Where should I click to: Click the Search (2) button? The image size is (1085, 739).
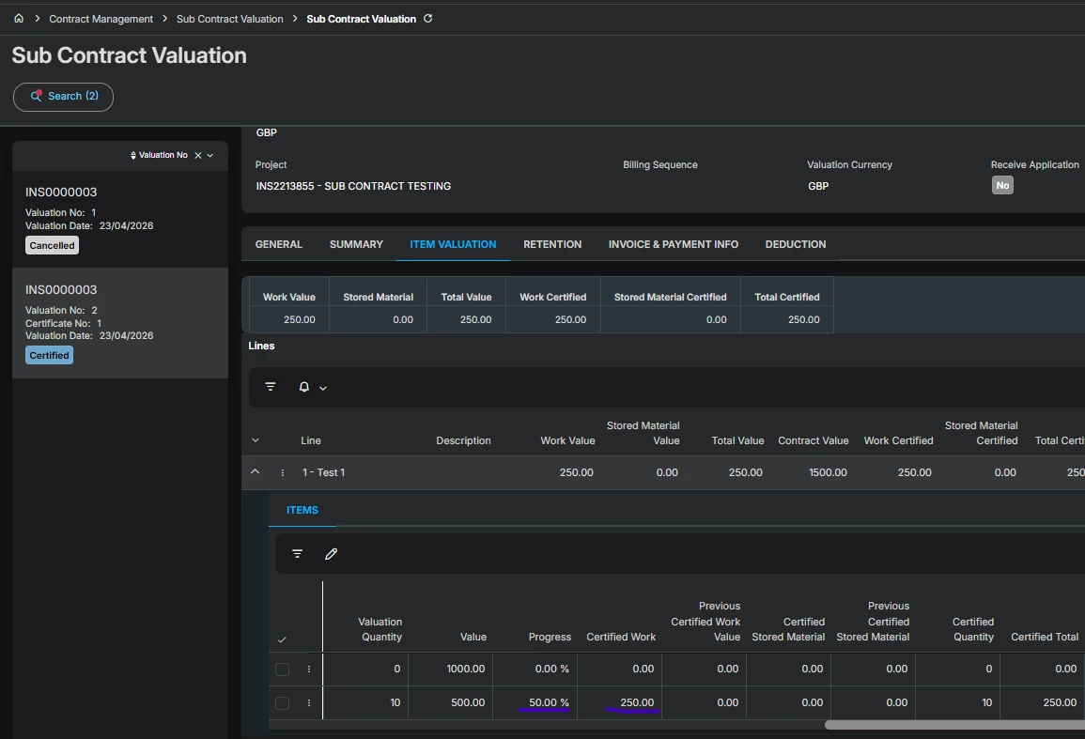click(x=63, y=97)
